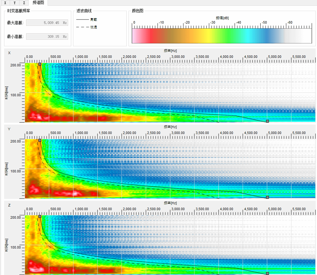Open the Z tab
This screenshot has width=317, height=275.
24,3
